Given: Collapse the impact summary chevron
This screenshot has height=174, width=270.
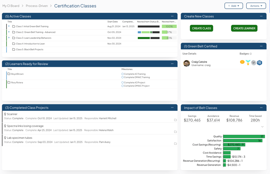Looking at the screenshot, I should (x=262, y=127).
